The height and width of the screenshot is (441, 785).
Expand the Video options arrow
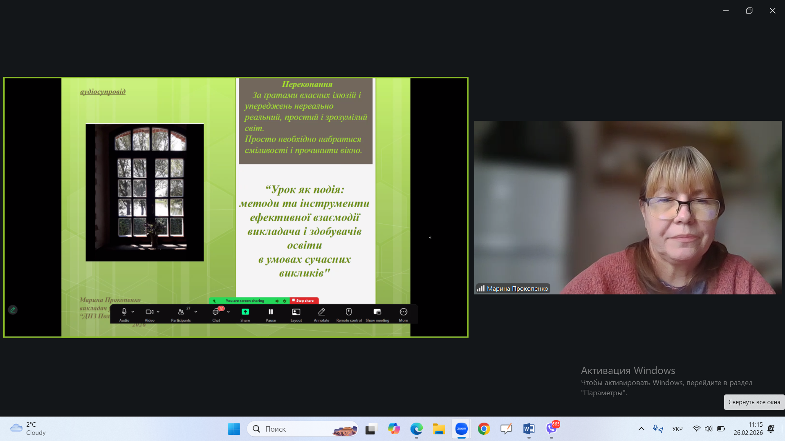(x=158, y=312)
